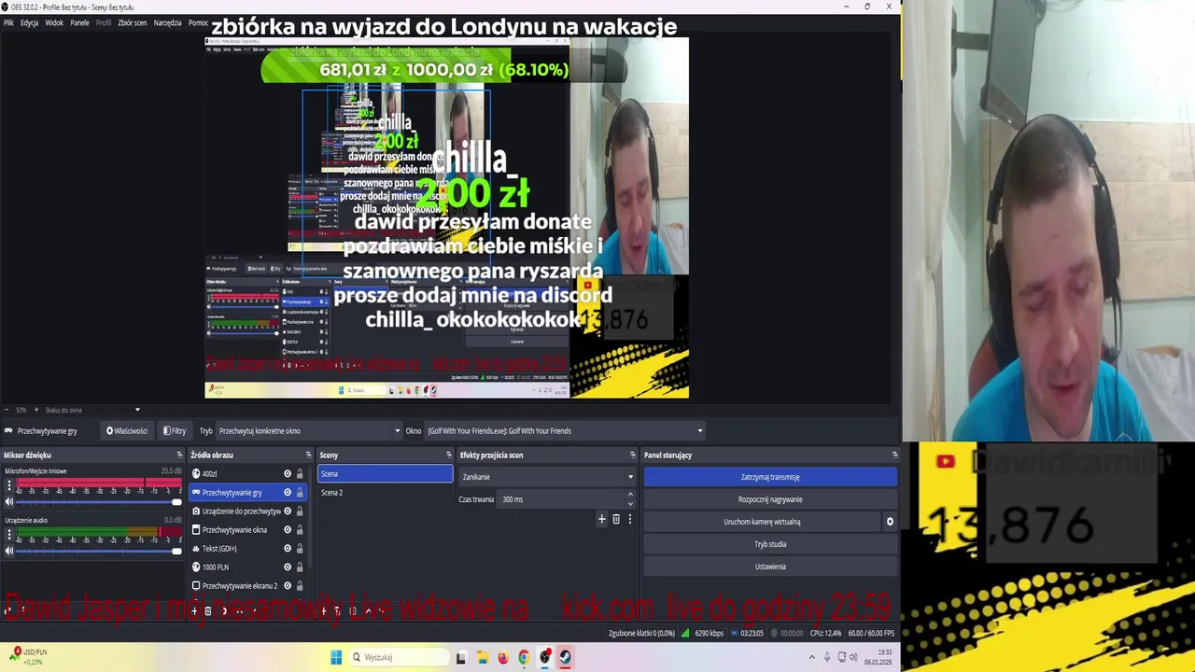Open options menu for Urządzenie audio
The image size is (1195, 672).
click(9, 535)
